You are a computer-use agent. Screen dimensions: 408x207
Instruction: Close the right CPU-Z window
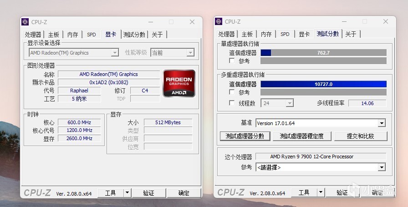point(386,21)
